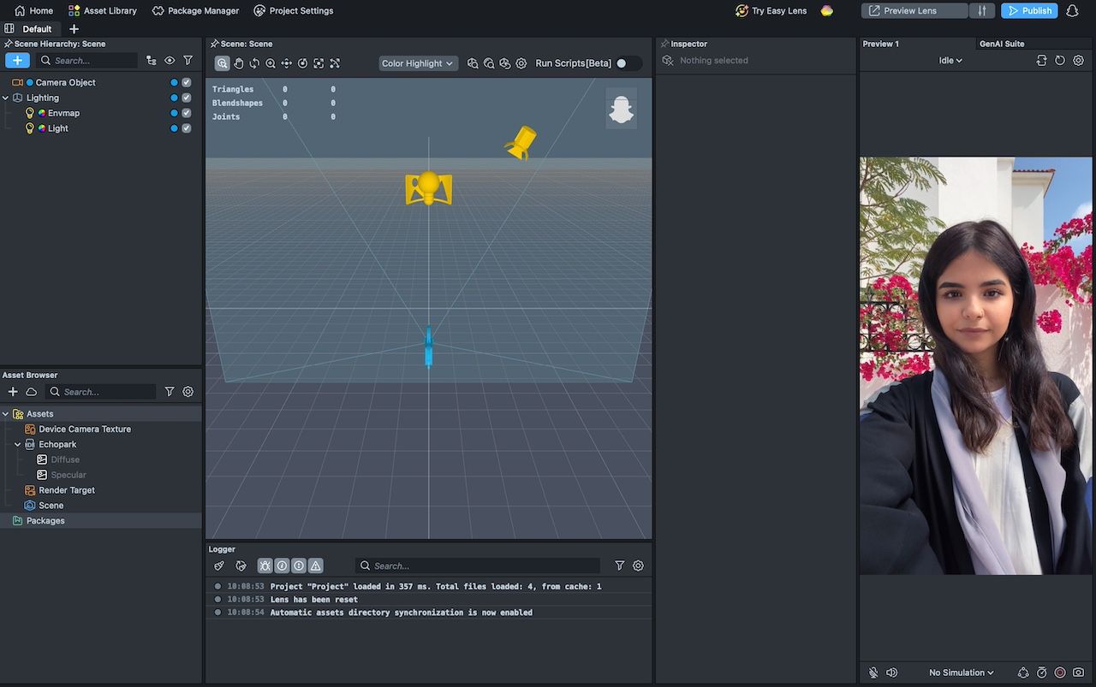Screen dimensions: 1096x687
Task: Click the swap camera icon in Preview
Action: pyautogui.click(x=1041, y=61)
